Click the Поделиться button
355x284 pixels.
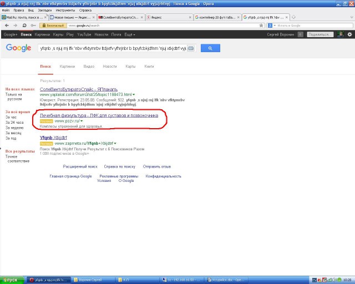click(x=320, y=34)
